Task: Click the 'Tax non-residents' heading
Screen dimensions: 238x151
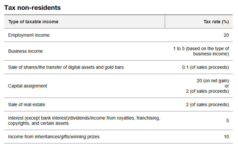Action: coord(32,8)
